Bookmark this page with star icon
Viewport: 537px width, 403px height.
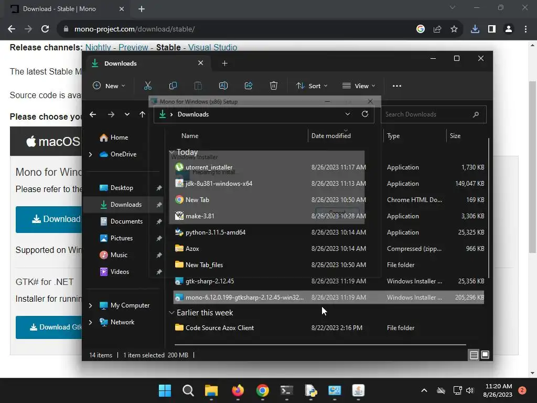[x=454, y=29]
